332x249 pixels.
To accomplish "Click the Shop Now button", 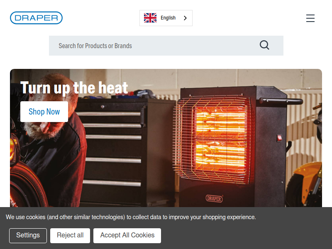I will [44, 112].
